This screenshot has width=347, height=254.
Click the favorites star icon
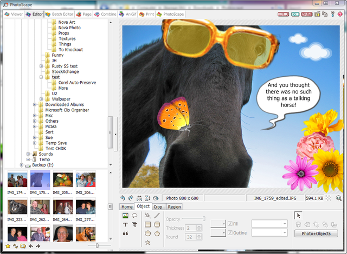click(x=8, y=246)
